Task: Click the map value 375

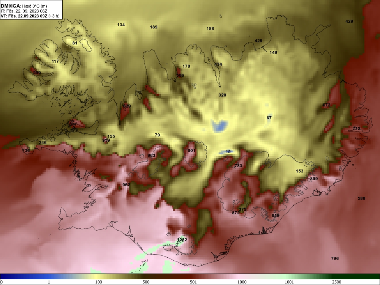Action: (242, 209)
